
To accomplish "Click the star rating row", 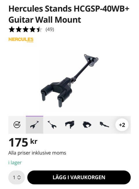I will [25, 30].
